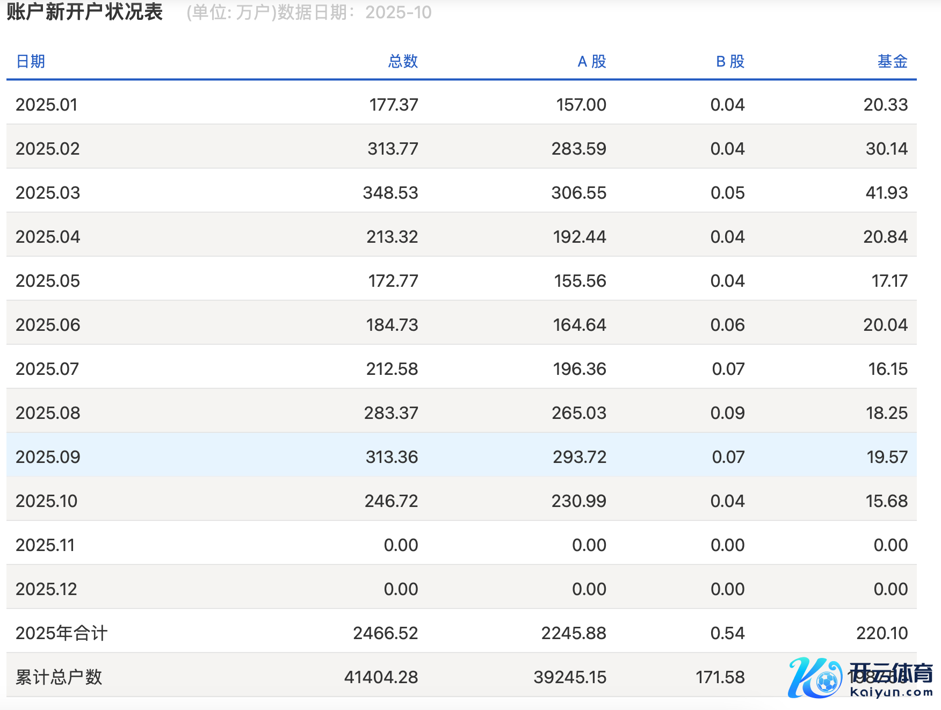The width and height of the screenshot is (941, 710).
Task: Click the data date text 2025-10
Action: 398,12
